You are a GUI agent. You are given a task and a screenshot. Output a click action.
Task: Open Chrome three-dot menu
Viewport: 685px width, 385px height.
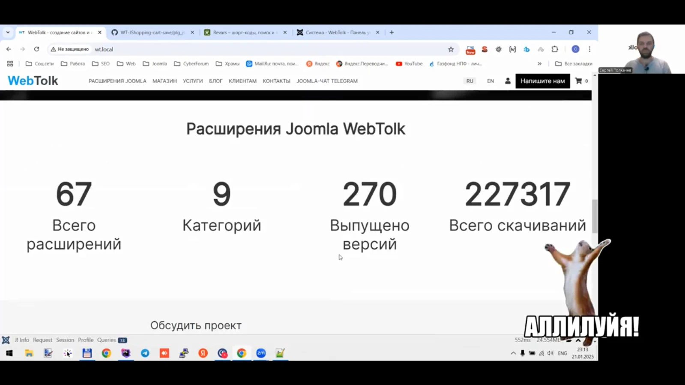click(x=589, y=49)
